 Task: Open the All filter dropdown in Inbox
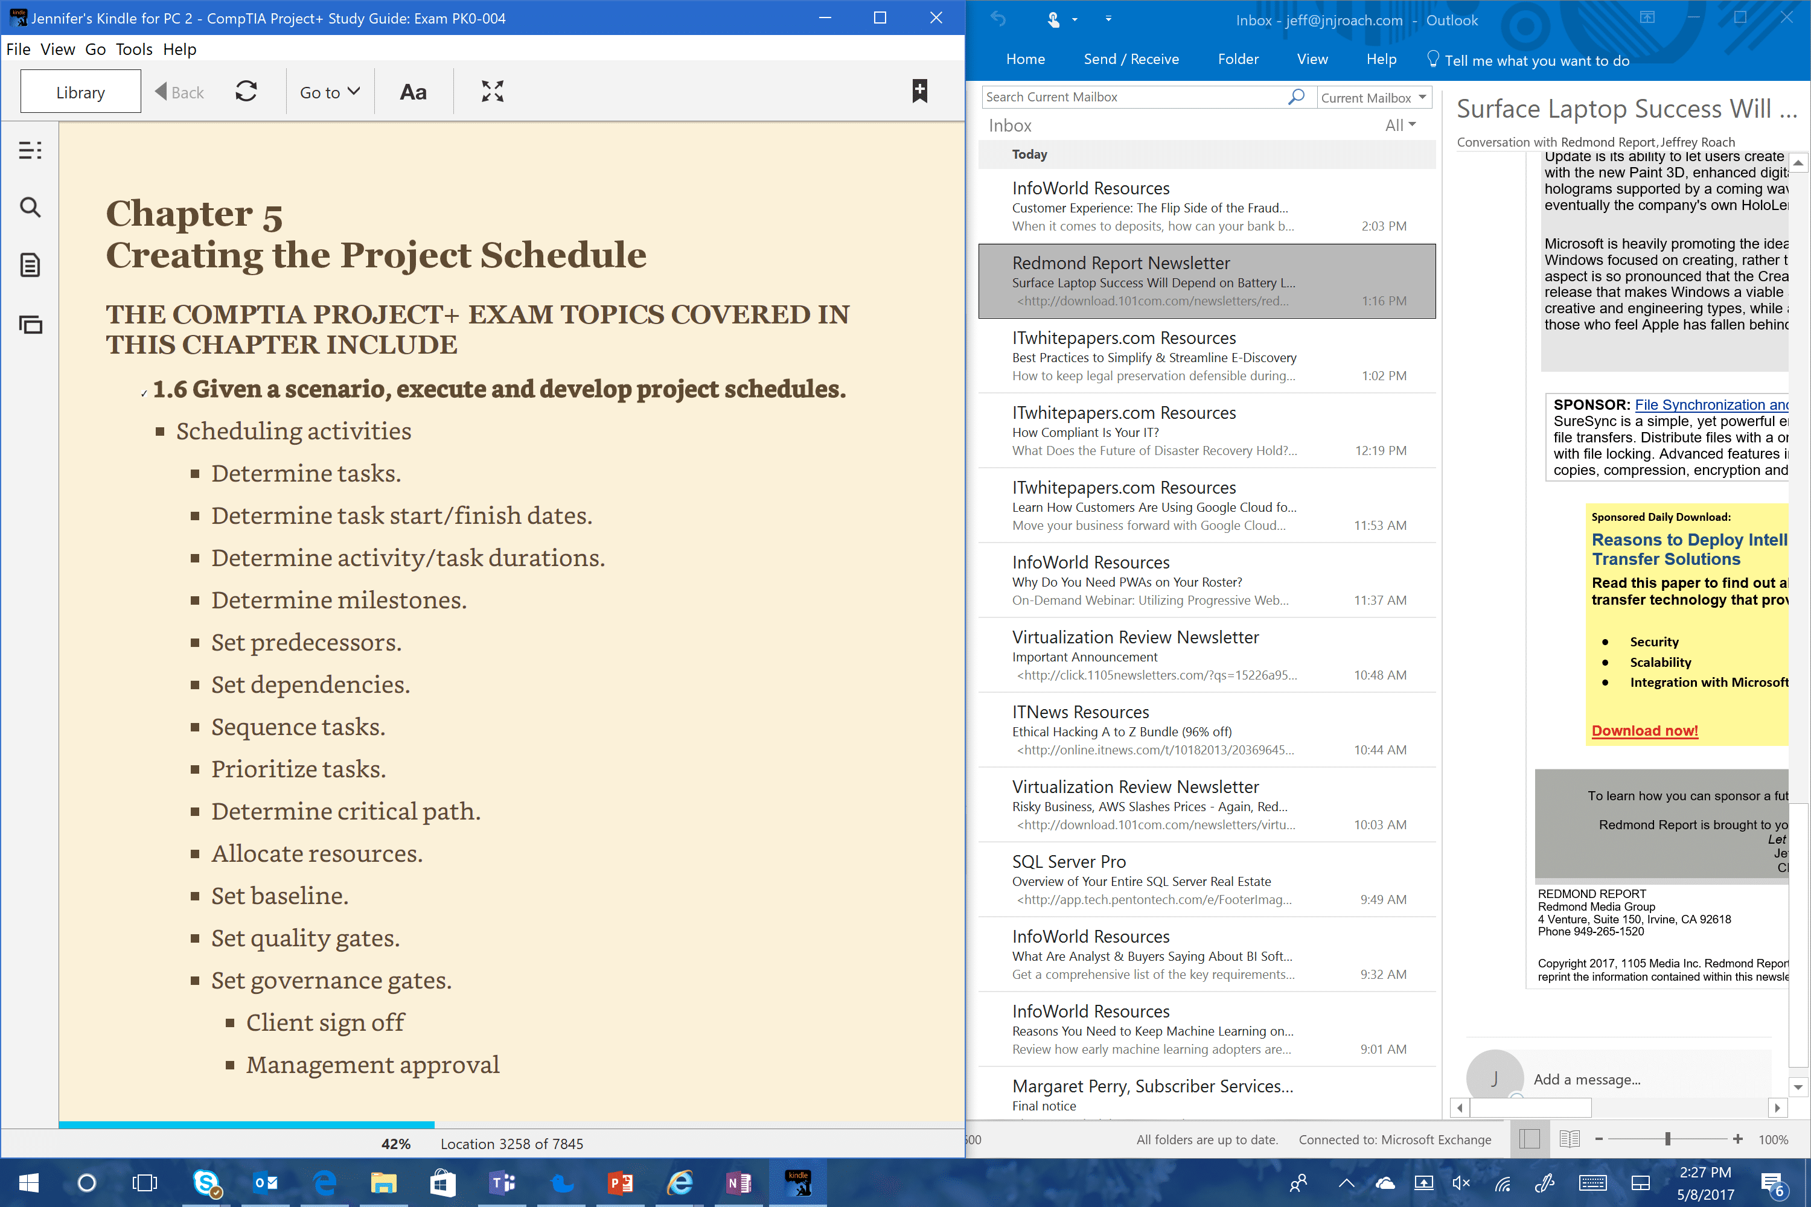click(x=1401, y=125)
